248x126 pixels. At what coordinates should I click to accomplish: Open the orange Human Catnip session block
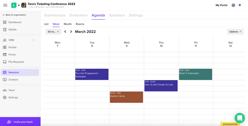click(126, 97)
